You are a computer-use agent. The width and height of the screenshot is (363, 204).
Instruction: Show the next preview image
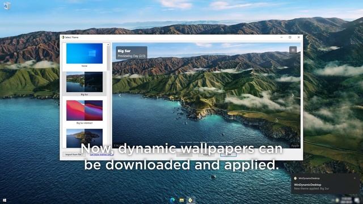tap(293, 95)
